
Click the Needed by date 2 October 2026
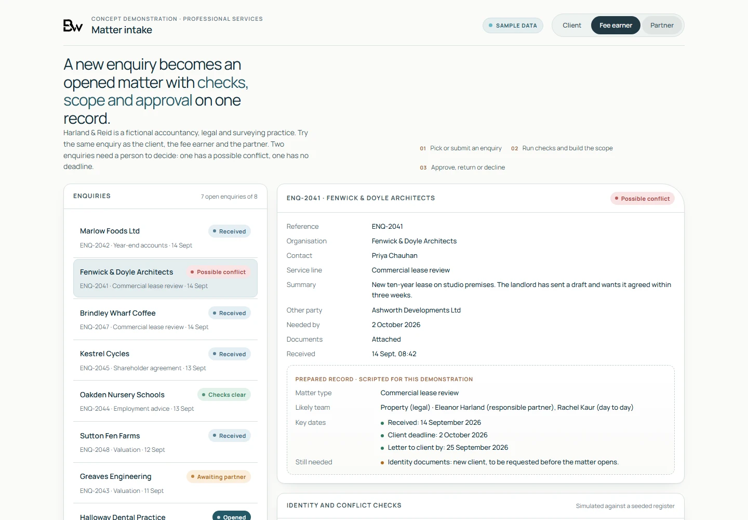click(396, 325)
